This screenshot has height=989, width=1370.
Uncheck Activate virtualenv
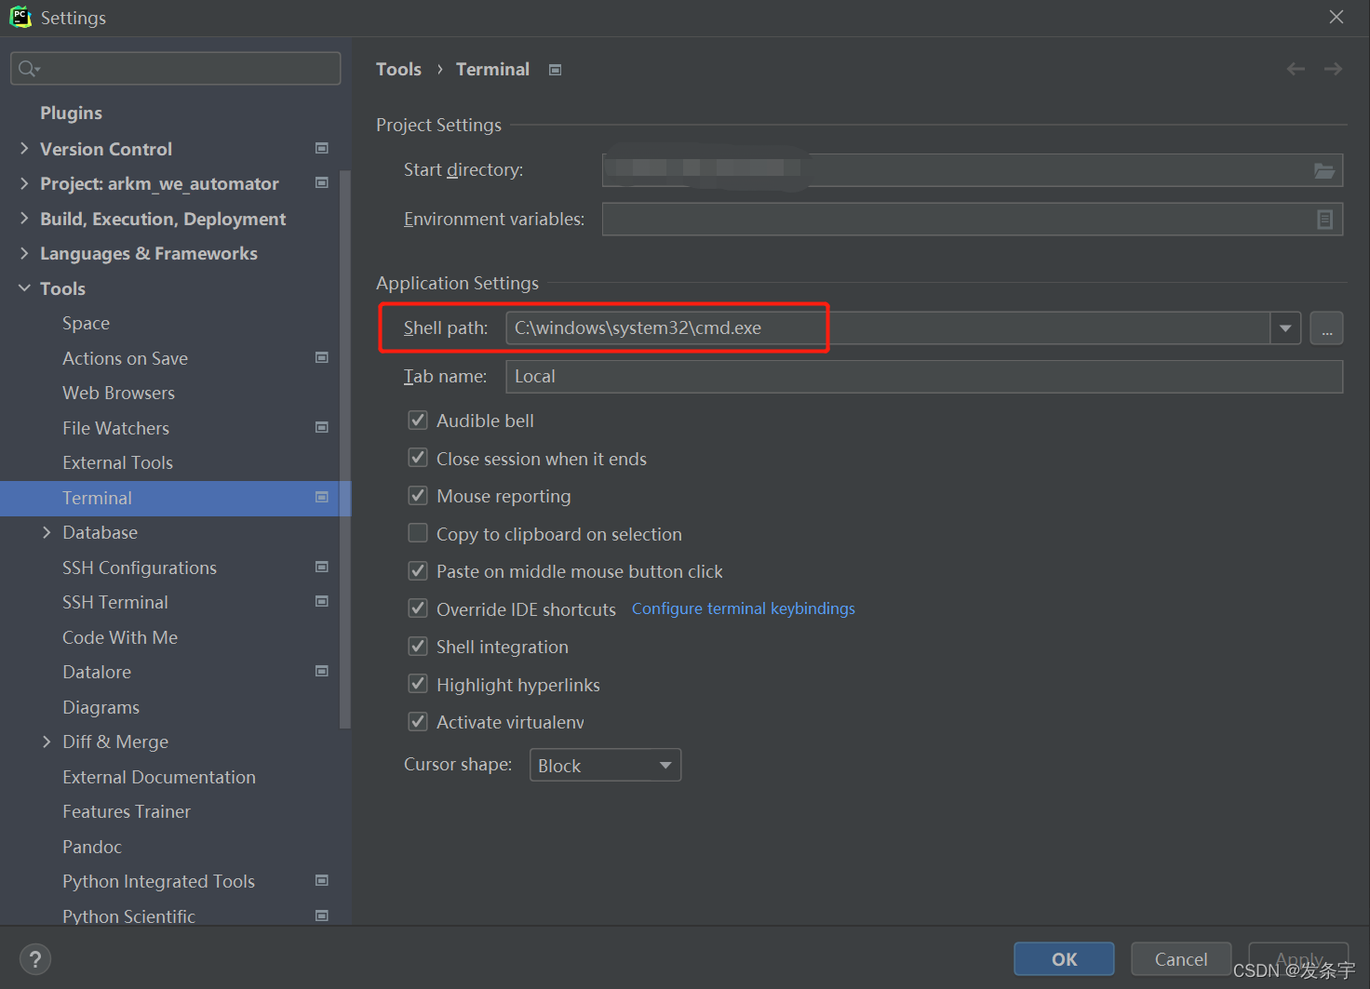[x=418, y=721]
